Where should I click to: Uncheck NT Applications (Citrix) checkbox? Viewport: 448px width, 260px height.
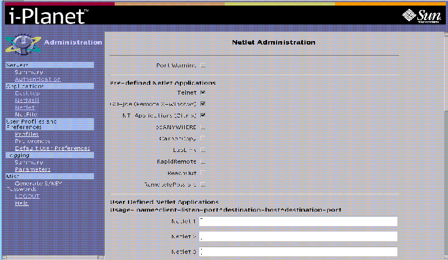tap(203, 115)
